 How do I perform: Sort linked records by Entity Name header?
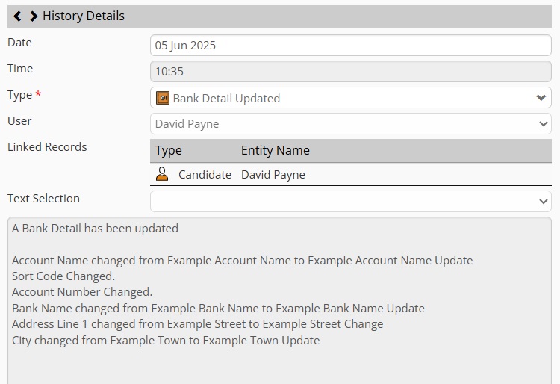coord(276,150)
